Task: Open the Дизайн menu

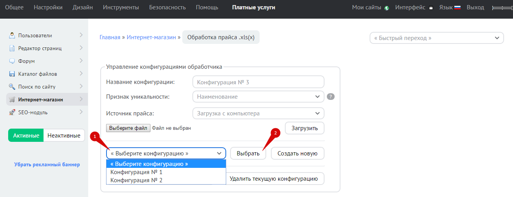Action: [82, 7]
